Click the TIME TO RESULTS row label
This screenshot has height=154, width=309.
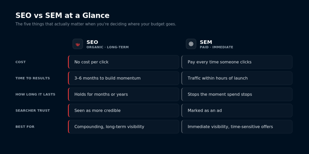click(x=33, y=78)
